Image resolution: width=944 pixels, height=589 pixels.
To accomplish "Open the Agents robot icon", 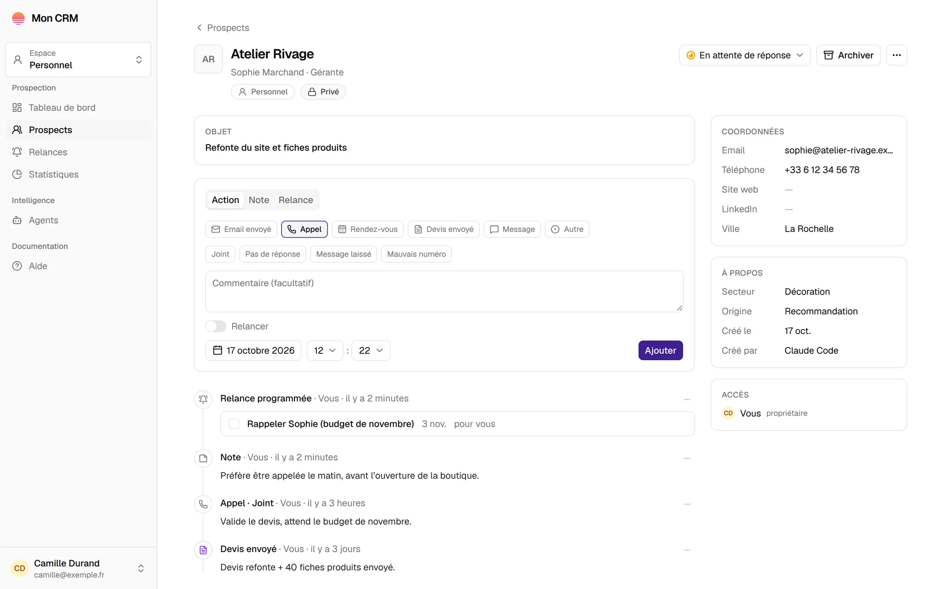I will click(17, 221).
